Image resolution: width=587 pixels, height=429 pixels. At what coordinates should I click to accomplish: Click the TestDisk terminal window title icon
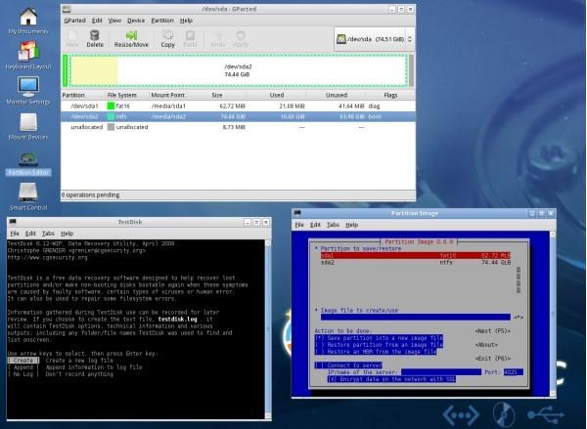13,222
